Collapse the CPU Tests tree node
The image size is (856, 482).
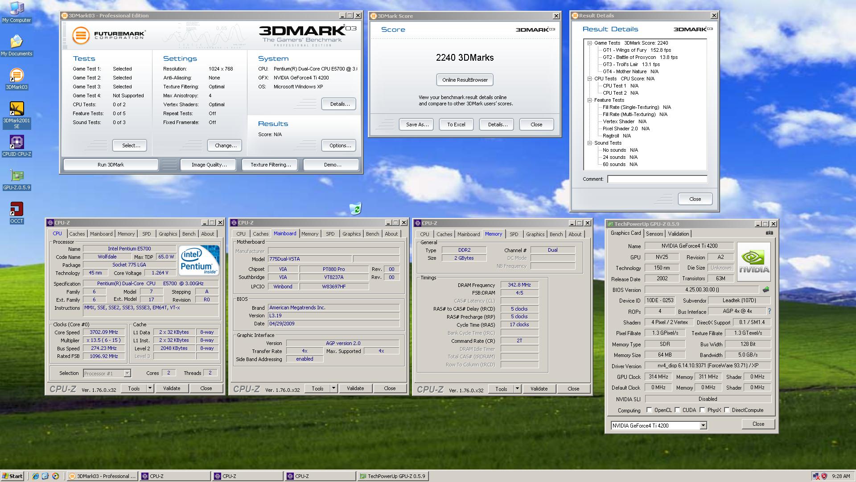coord(589,79)
